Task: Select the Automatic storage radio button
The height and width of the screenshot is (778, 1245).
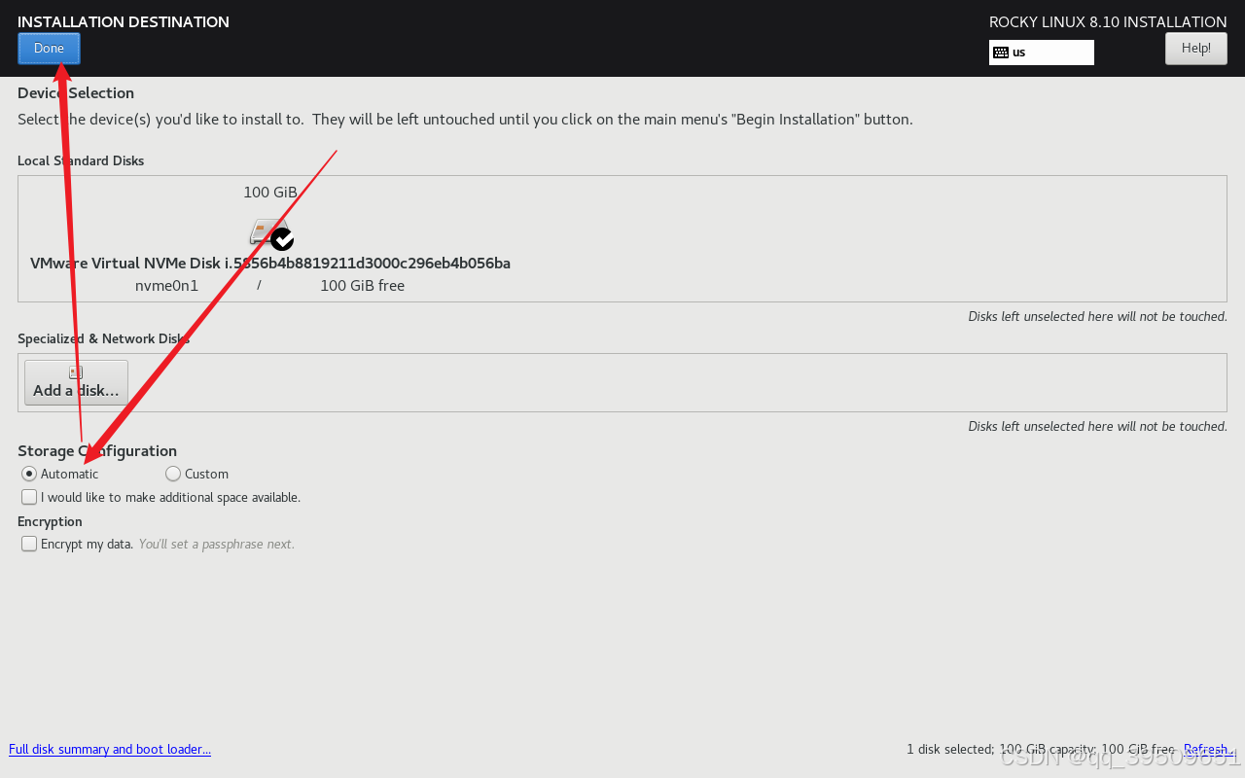Action: [x=29, y=474]
